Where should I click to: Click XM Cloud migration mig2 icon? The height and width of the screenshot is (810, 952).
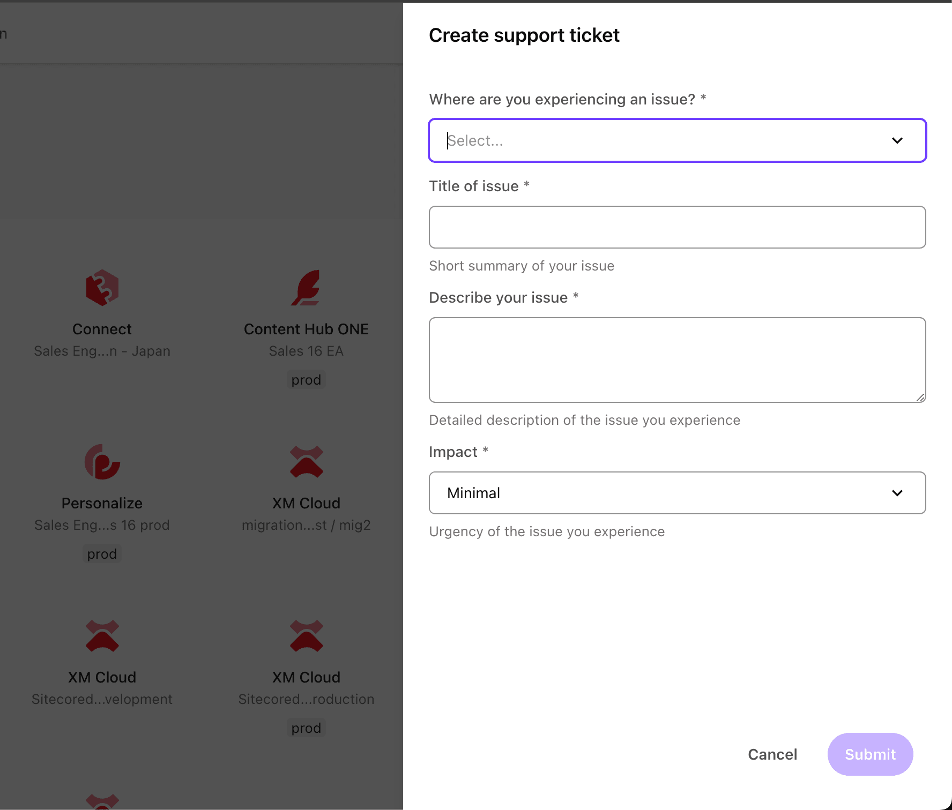[x=306, y=462]
